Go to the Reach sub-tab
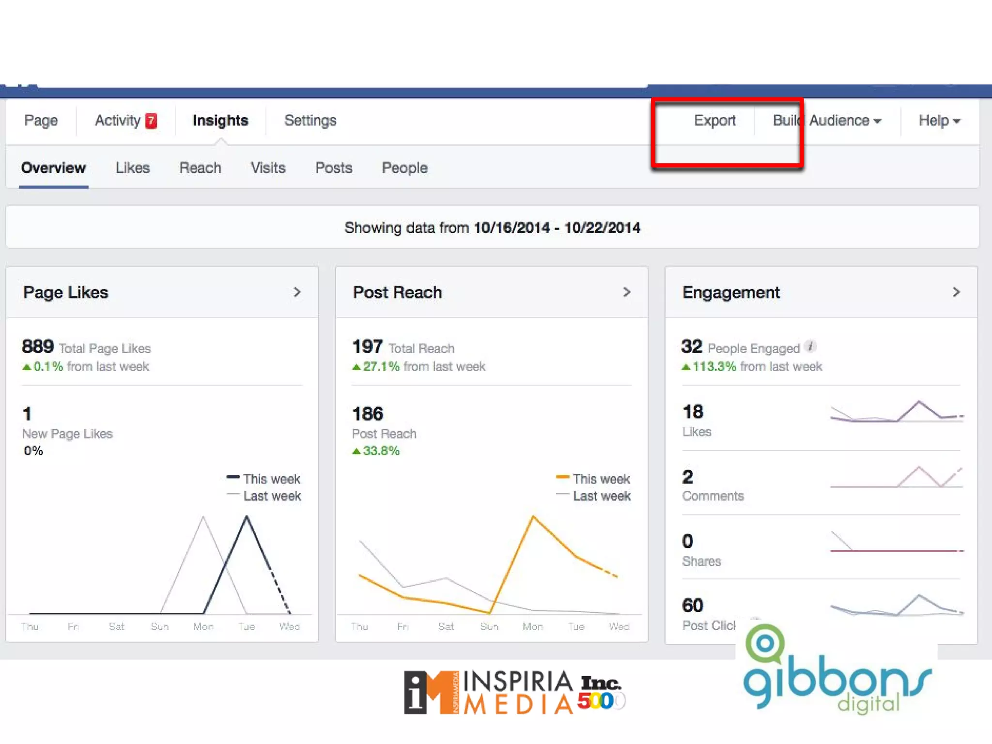992x744 pixels. pos(200,168)
